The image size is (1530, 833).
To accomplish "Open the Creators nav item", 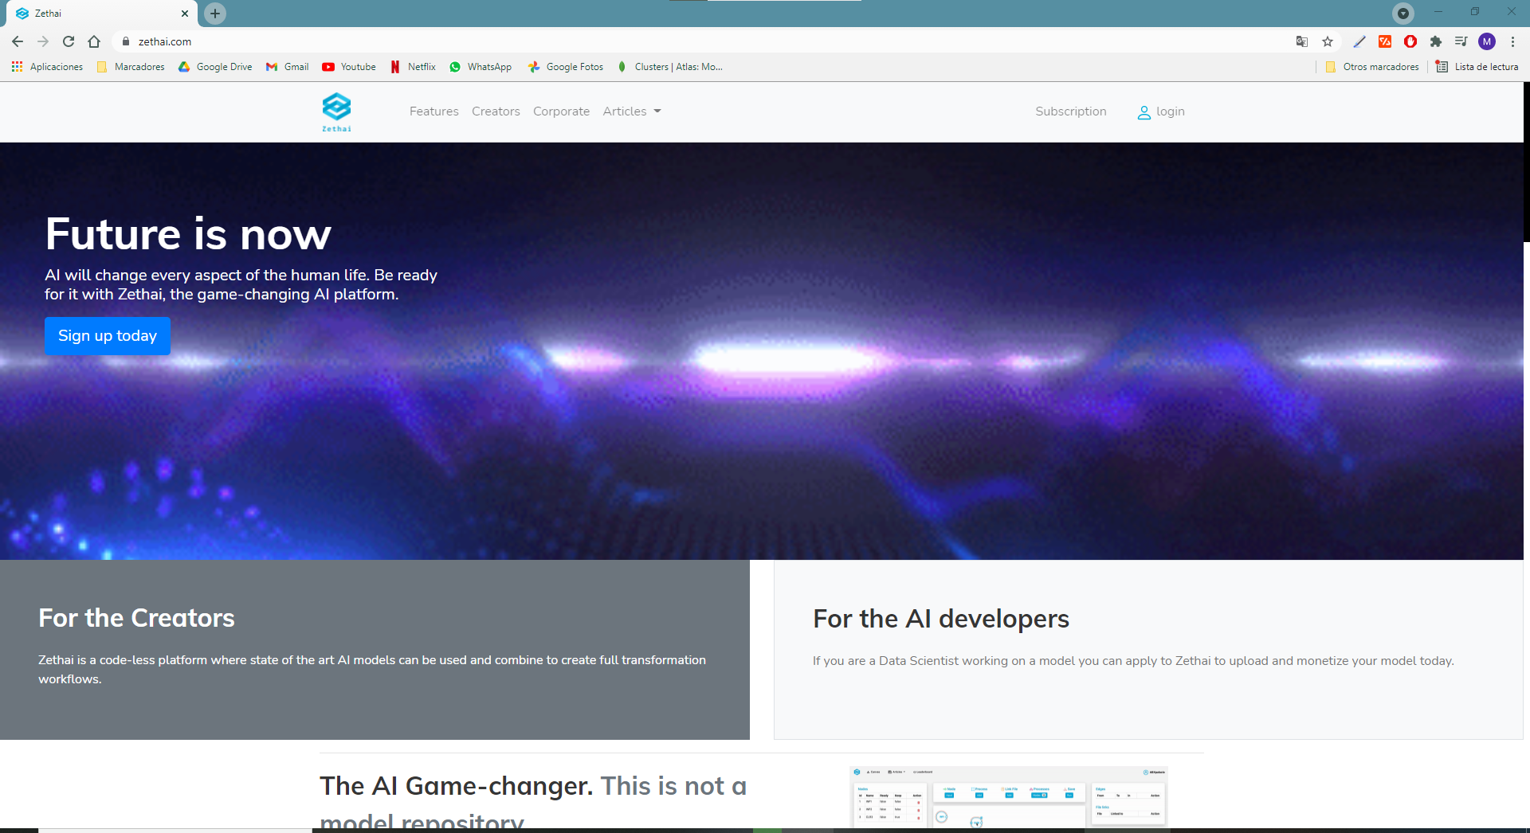I will click(496, 111).
